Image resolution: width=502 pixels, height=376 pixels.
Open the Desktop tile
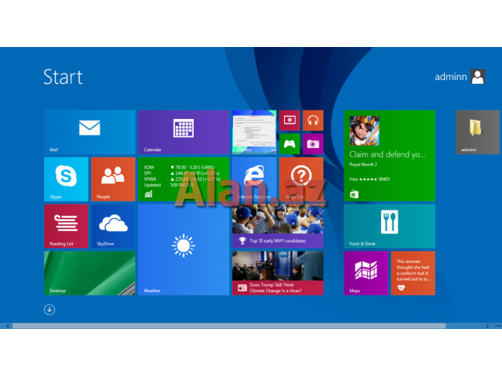(x=89, y=273)
